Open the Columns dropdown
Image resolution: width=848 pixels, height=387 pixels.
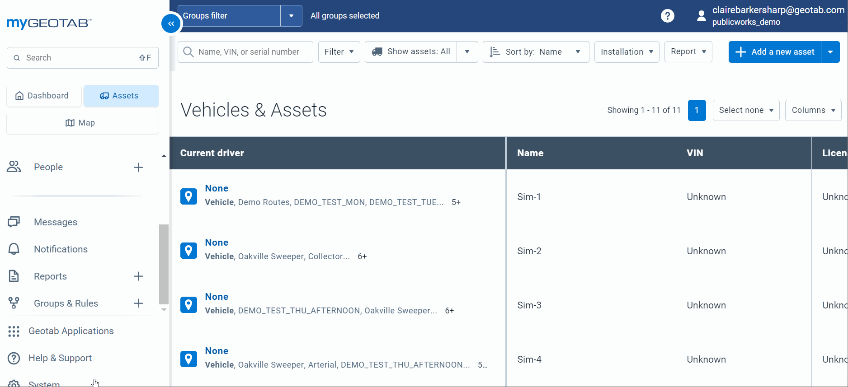[x=813, y=110]
